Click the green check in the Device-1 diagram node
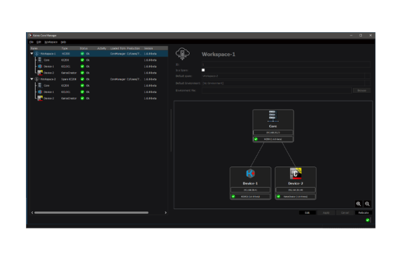This screenshot has width=402, height=260. coord(233,197)
